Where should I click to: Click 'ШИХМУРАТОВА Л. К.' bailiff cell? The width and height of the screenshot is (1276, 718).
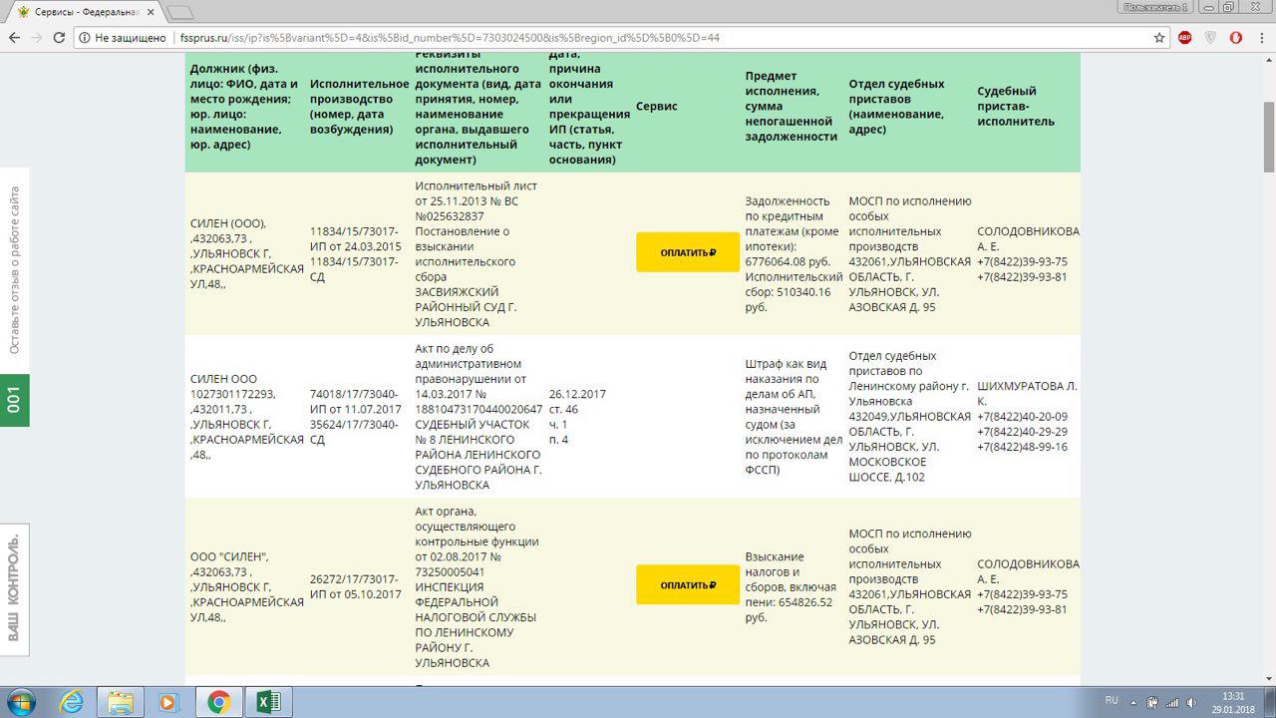(1027, 416)
